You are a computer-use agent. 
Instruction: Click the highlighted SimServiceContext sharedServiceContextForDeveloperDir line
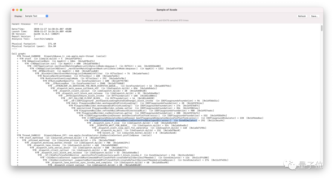(x=143, y=120)
